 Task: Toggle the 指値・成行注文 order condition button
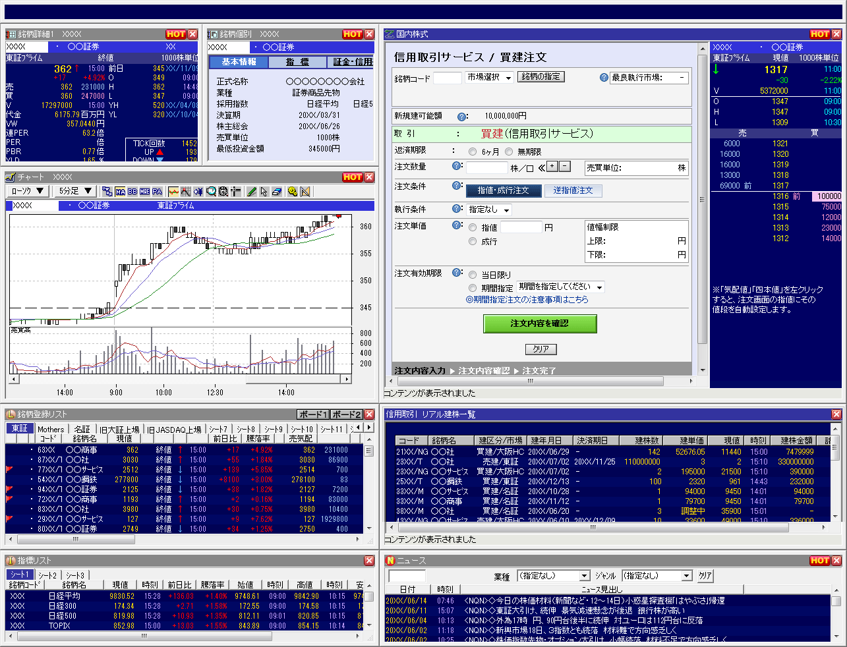pos(503,190)
